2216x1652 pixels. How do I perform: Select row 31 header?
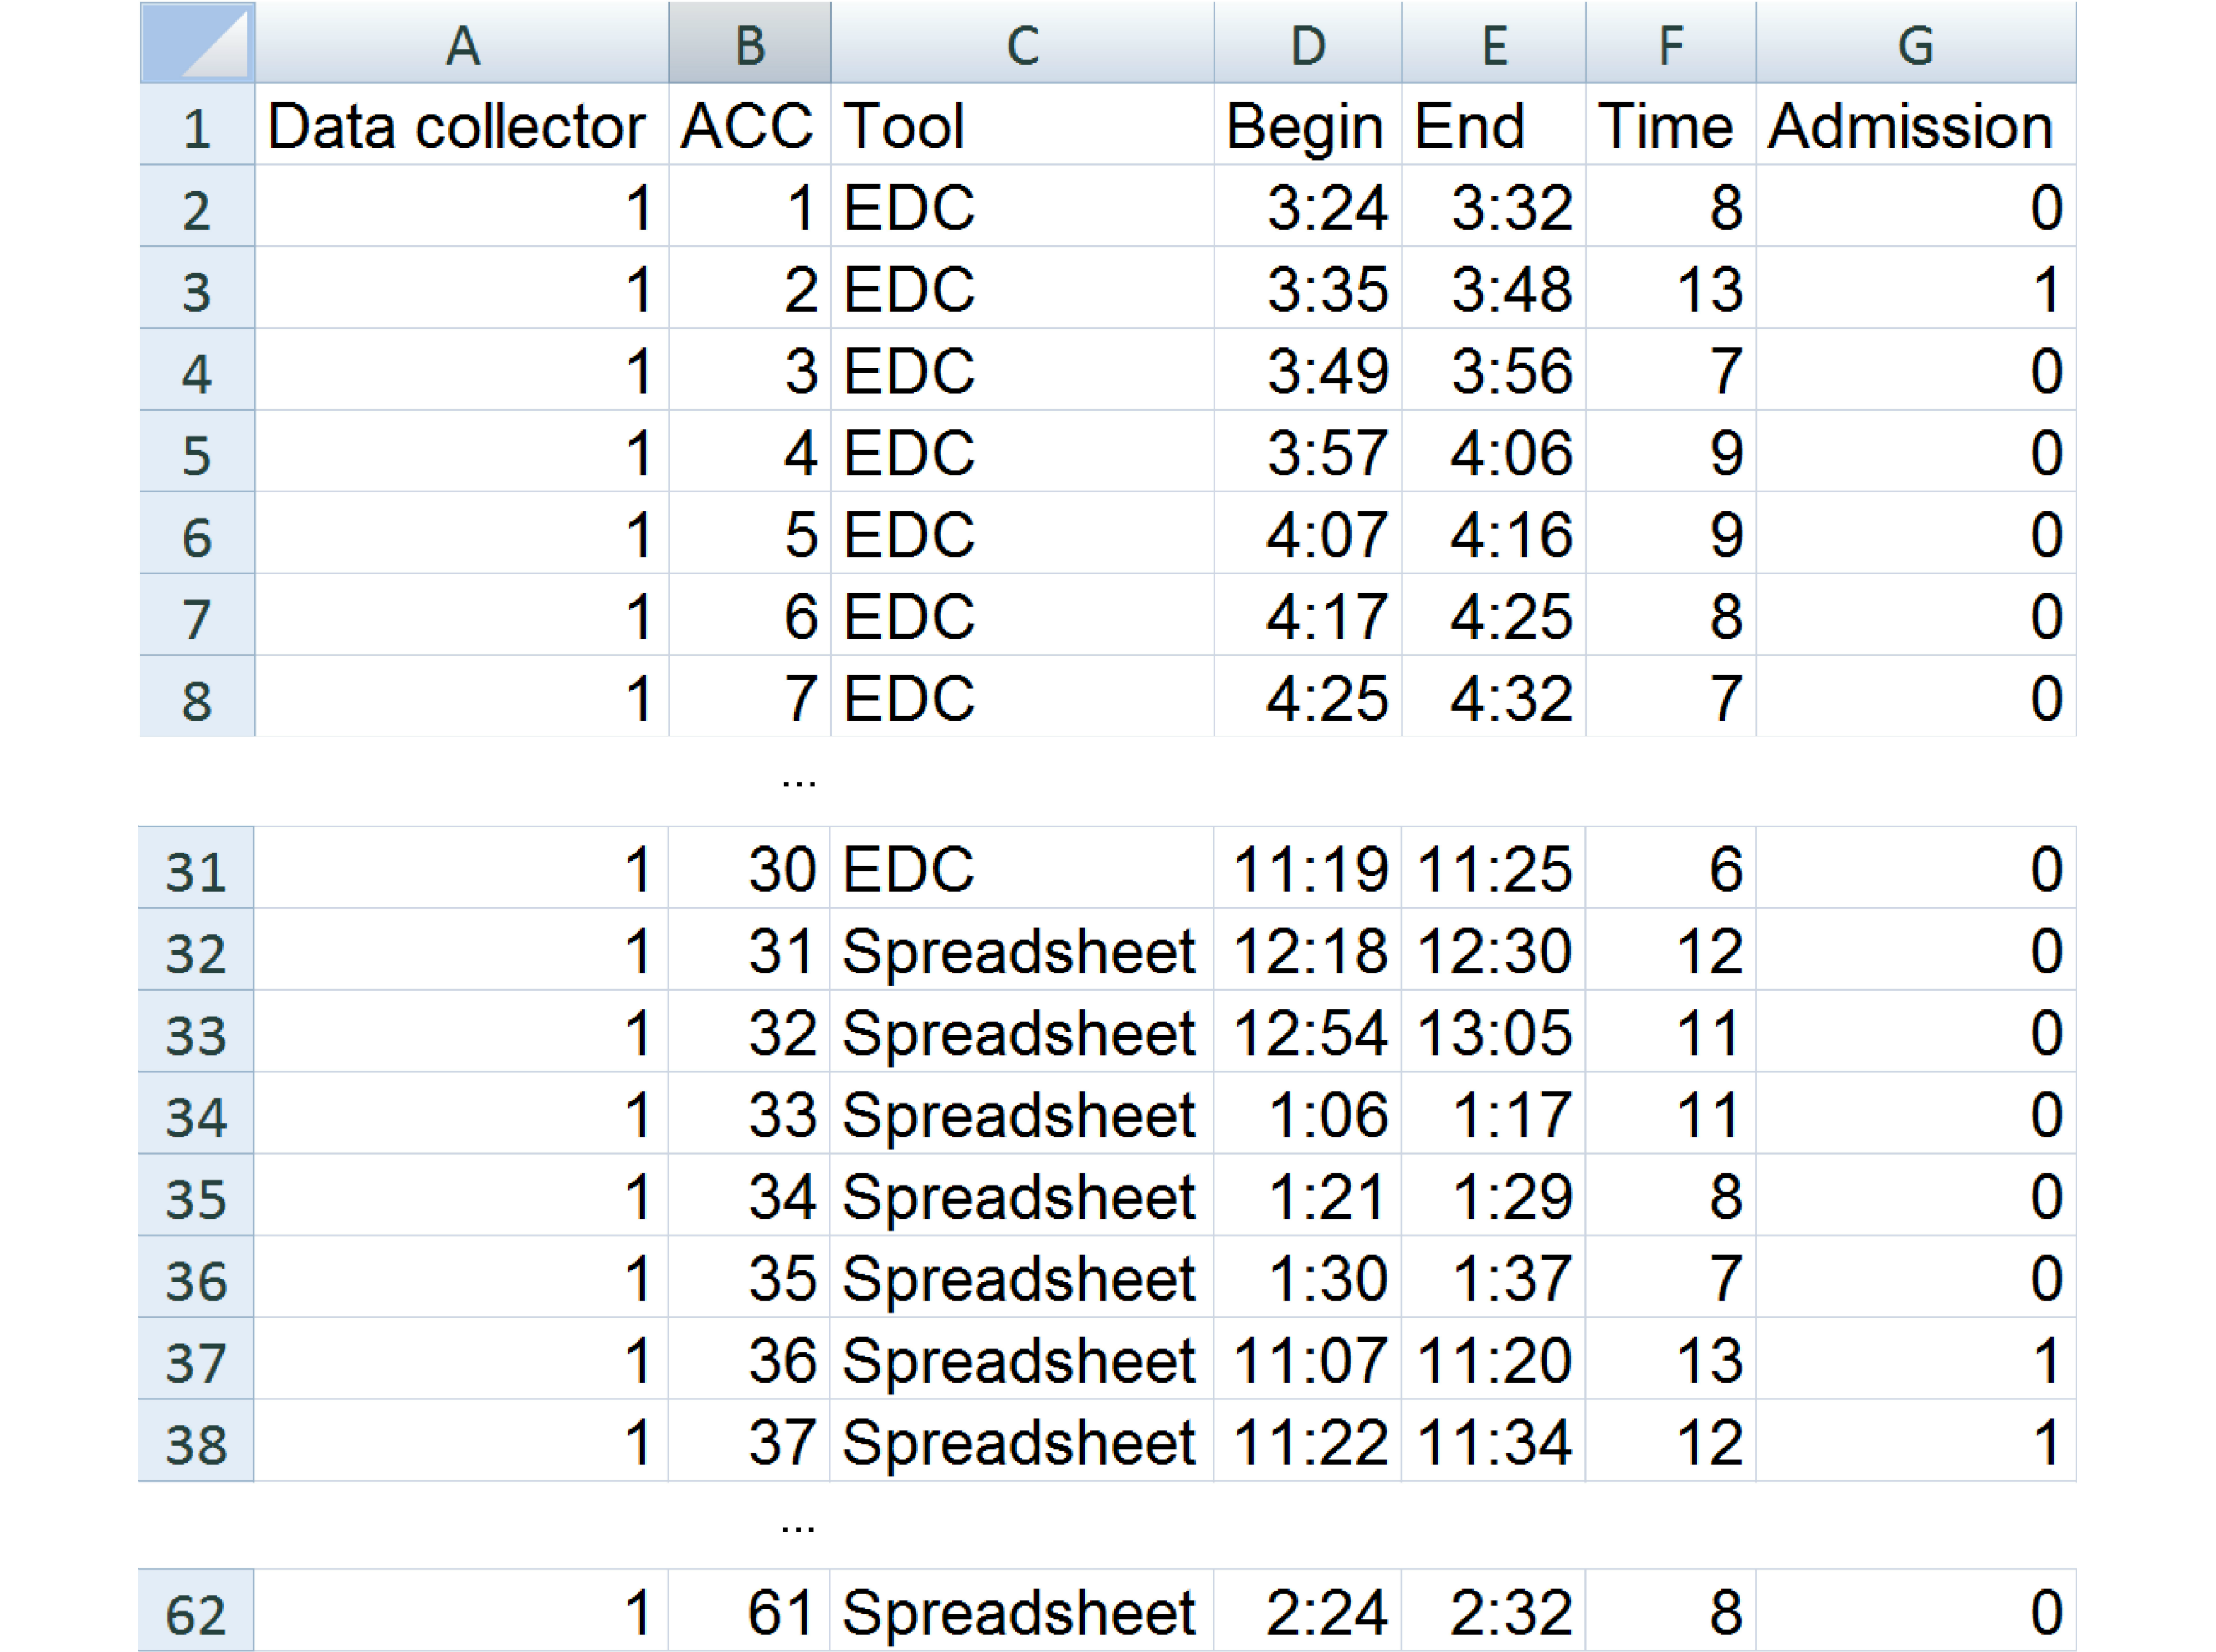[x=196, y=869]
